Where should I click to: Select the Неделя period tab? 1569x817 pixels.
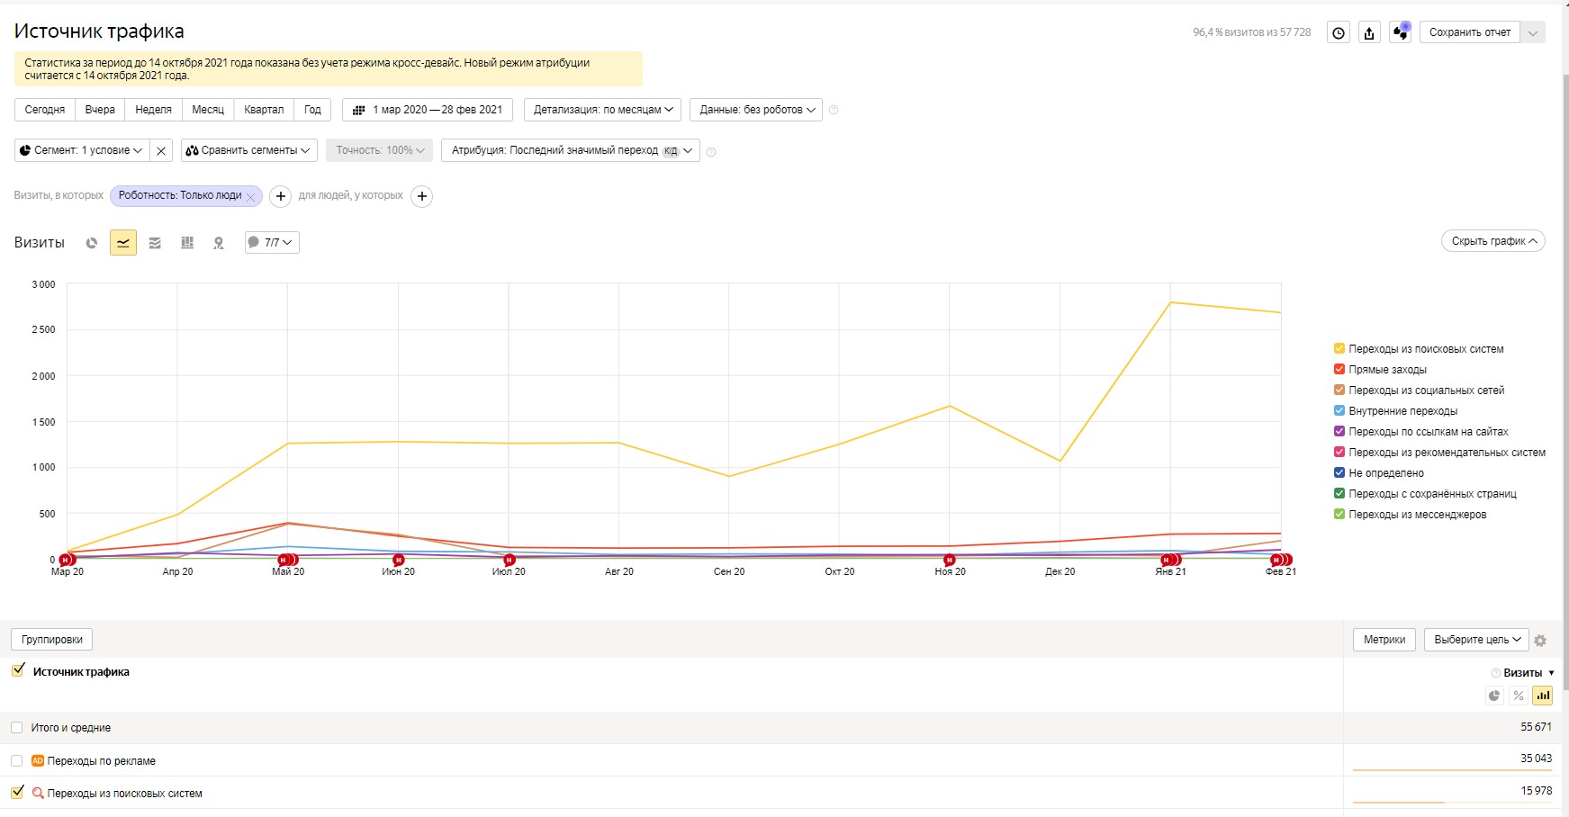coord(153,110)
